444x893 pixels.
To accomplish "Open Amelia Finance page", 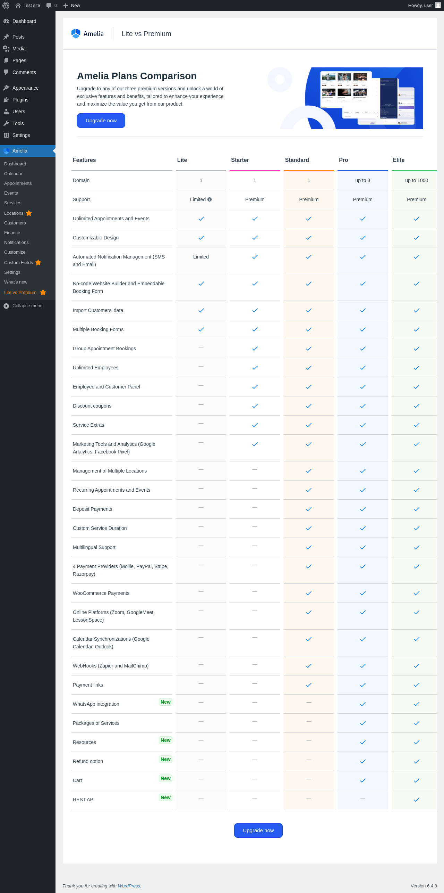I will click(12, 233).
